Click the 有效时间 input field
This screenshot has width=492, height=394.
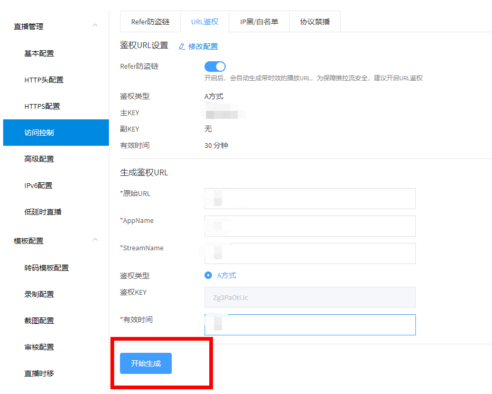310,325
